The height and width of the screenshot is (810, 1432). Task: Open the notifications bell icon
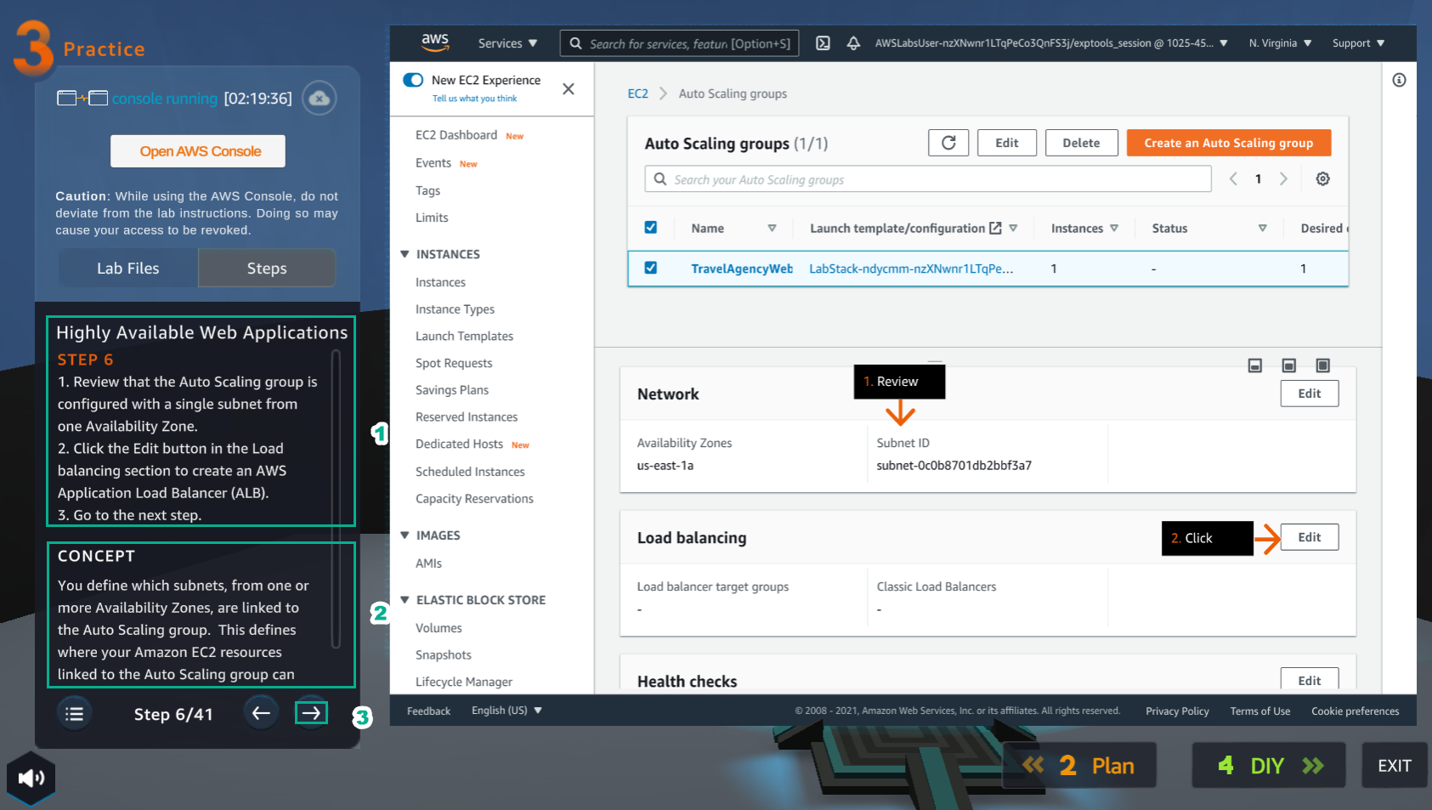(x=853, y=43)
